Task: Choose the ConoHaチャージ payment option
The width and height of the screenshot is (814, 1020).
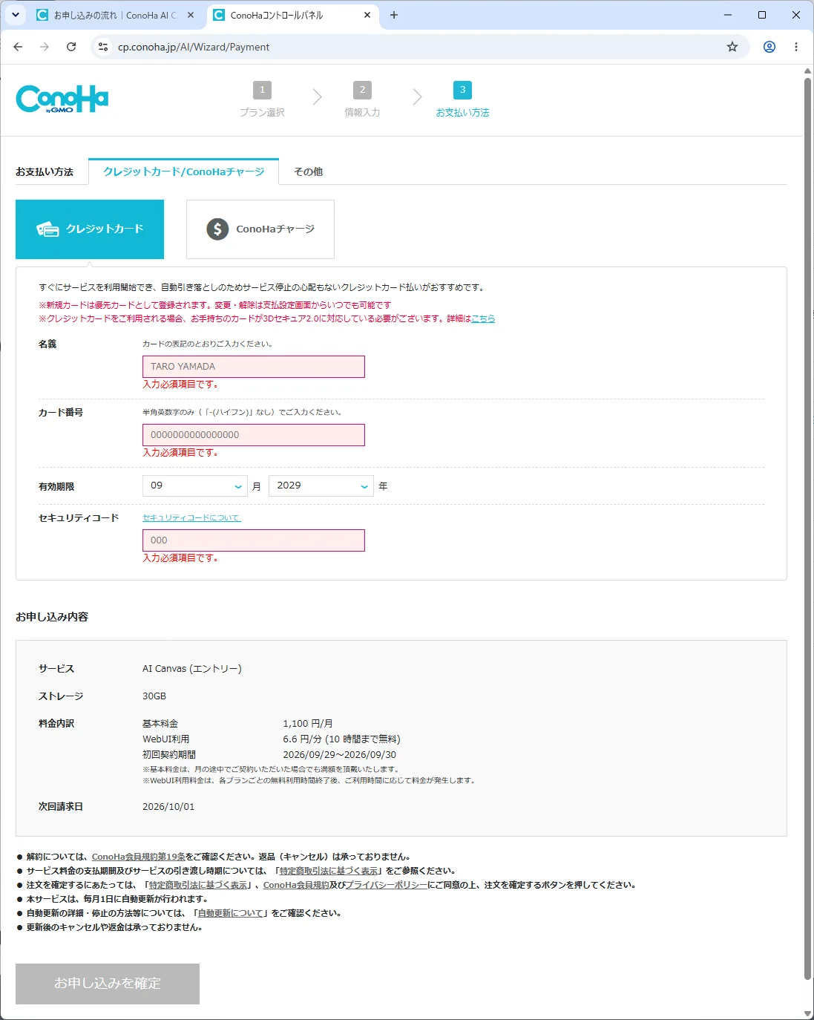Action: (x=260, y=229)
